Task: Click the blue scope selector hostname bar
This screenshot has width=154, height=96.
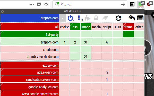Action: (x=30, y=18)
